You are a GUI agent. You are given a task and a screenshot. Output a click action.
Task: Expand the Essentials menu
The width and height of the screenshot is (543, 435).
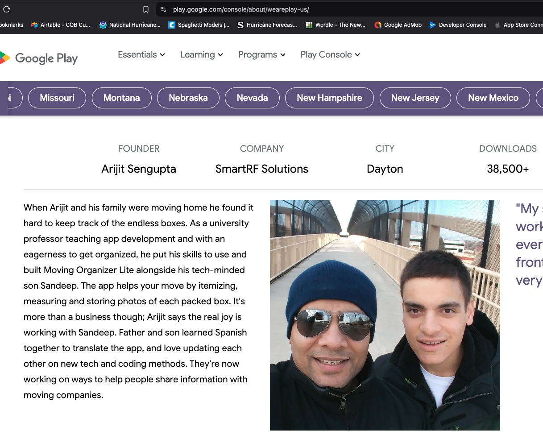tap(141, 54)
